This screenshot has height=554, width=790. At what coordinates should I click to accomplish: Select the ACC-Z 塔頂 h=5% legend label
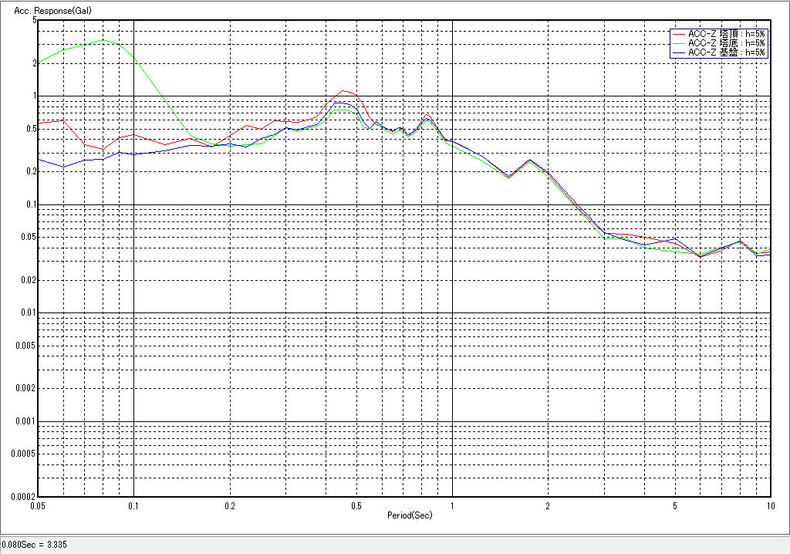[726, 34]
